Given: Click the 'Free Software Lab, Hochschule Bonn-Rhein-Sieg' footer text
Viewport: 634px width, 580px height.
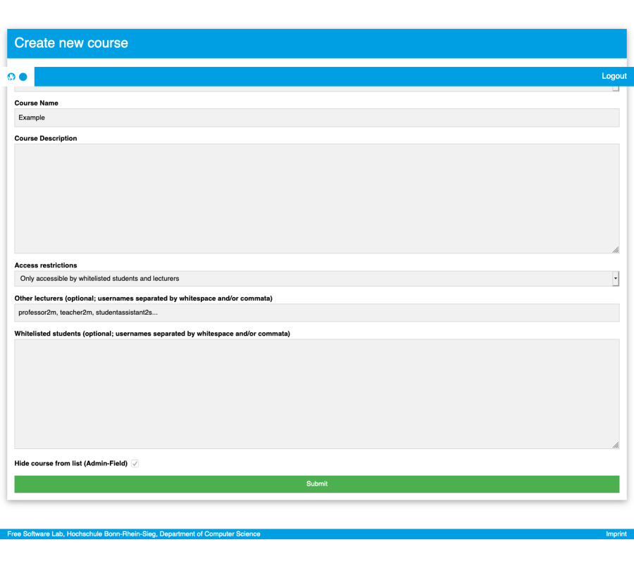Looking at the screenshot, I should point(134,534).
